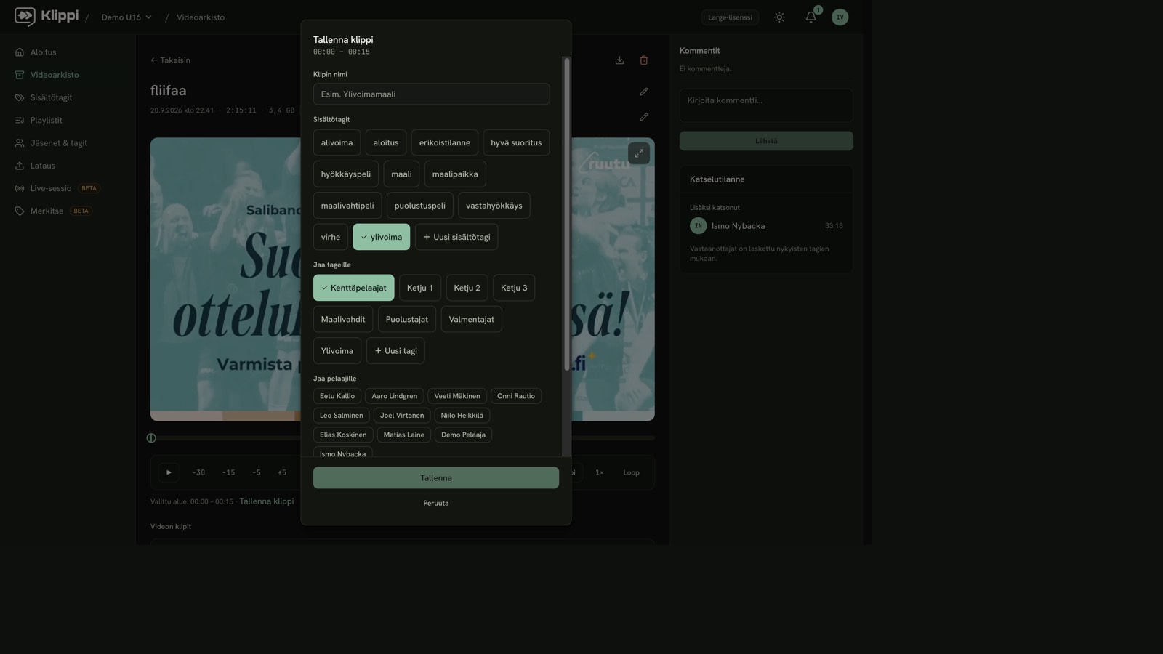Open the notifications bell
Viewport: 1163px width, 654px height.
(811, 17)
